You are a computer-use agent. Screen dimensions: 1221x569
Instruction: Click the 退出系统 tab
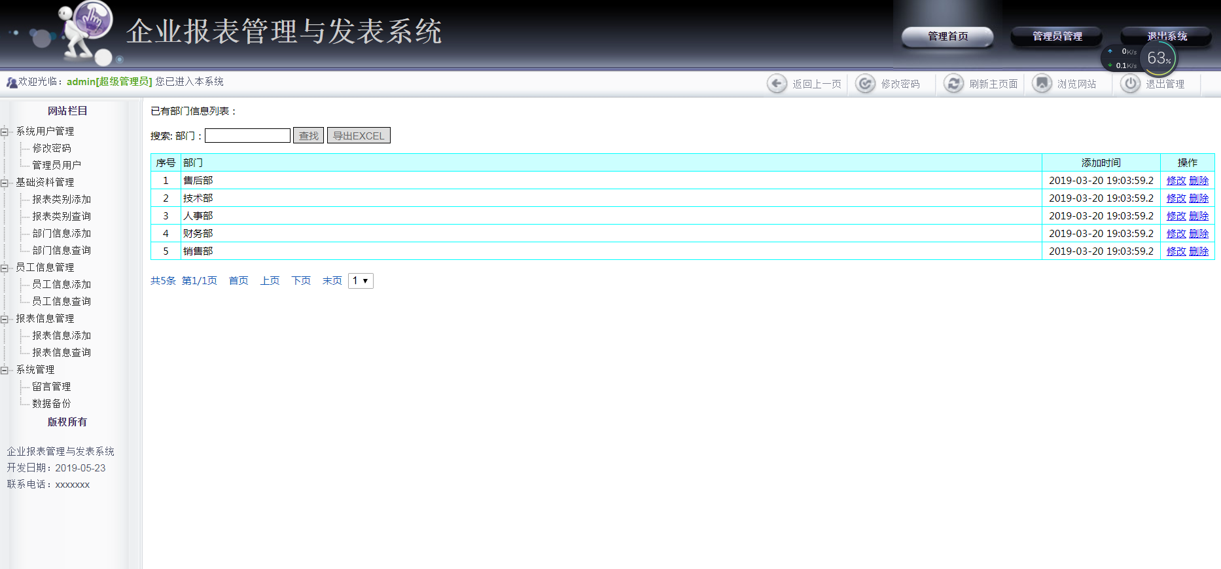(1167, 36)
